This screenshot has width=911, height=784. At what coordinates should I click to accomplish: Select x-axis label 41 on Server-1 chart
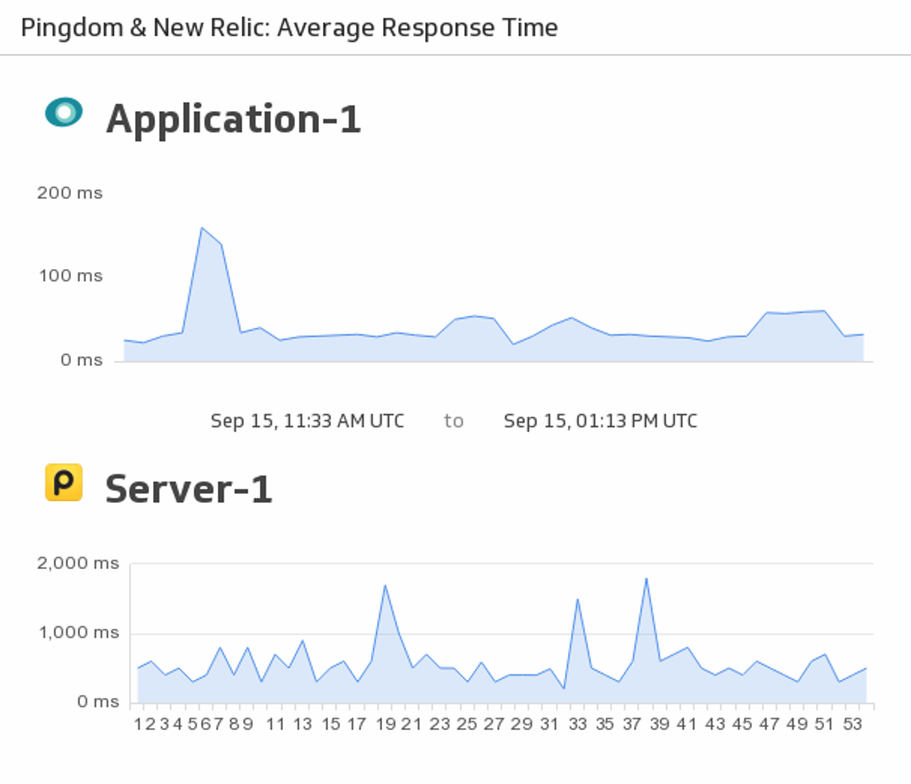(686, 724)
